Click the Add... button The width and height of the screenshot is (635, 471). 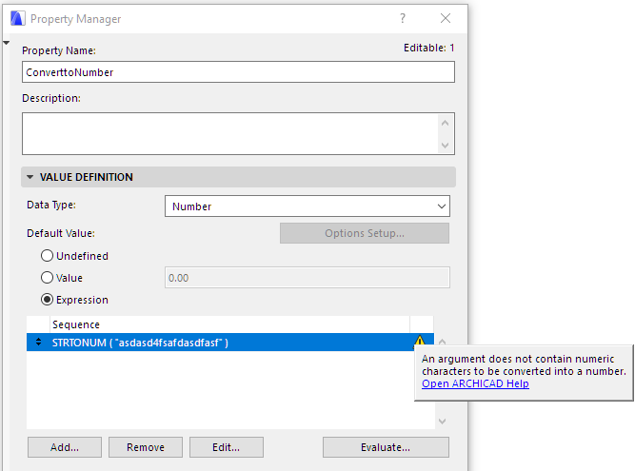tap(65, 447)
